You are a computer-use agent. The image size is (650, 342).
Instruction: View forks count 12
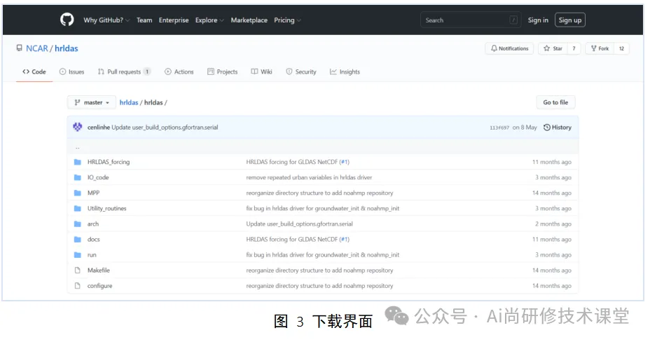[621, 48]
